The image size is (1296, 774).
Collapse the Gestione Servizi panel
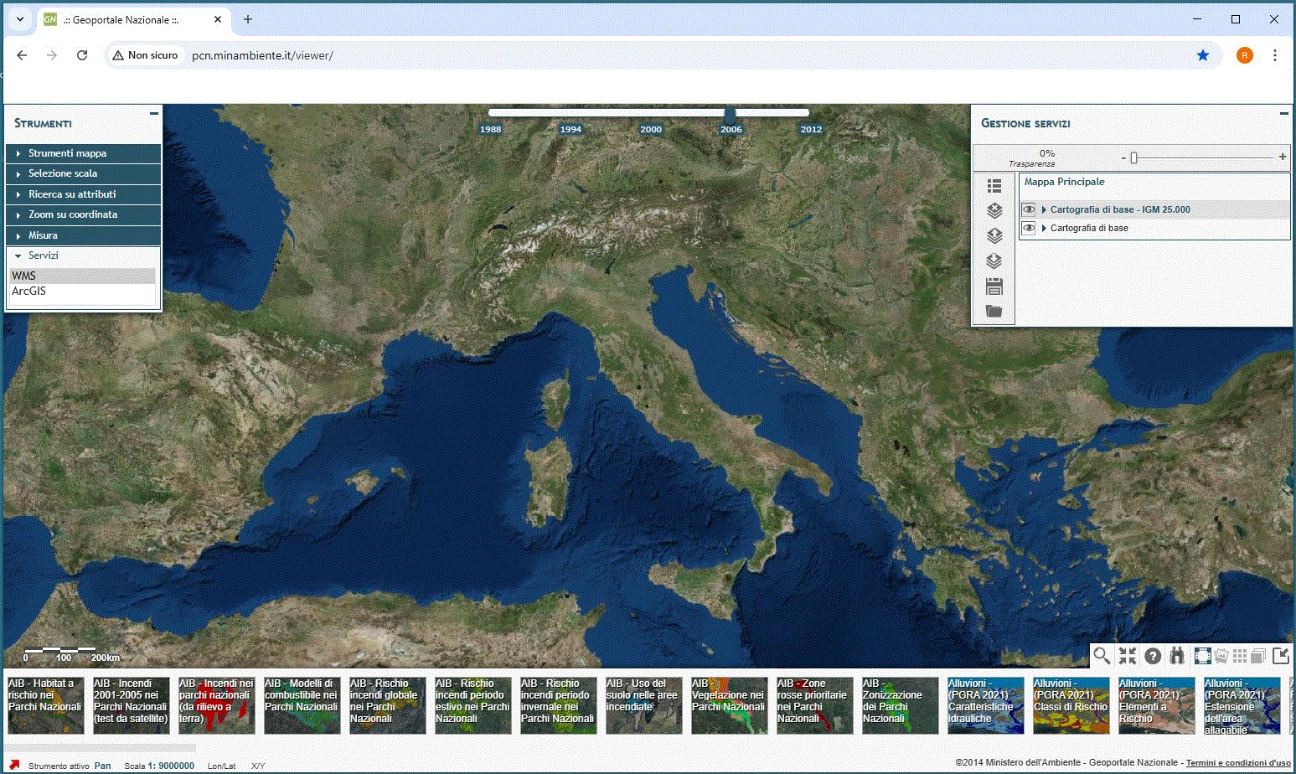click(x=1283, y=113)
